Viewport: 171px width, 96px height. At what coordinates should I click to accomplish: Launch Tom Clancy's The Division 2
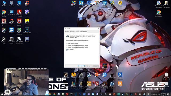(104, 85)
